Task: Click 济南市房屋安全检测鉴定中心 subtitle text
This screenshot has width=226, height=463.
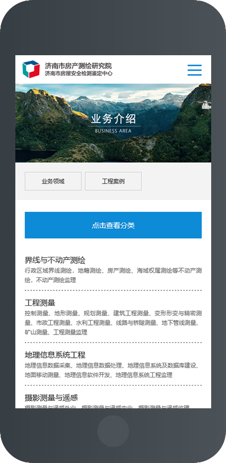Action: click(78, 73)
